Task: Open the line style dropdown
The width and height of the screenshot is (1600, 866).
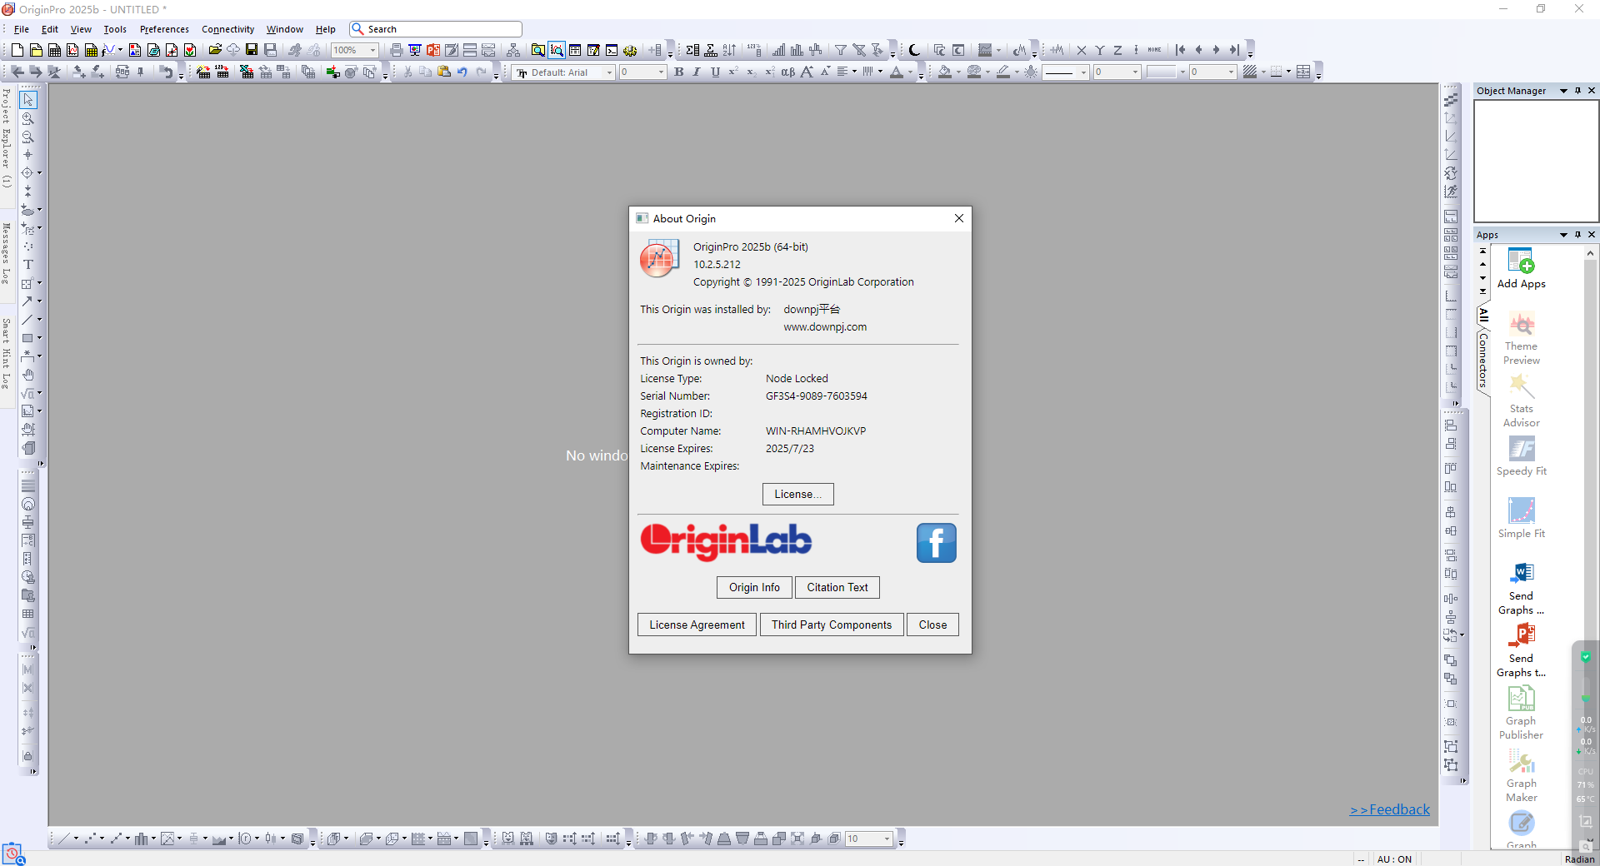Action: 1083,72
